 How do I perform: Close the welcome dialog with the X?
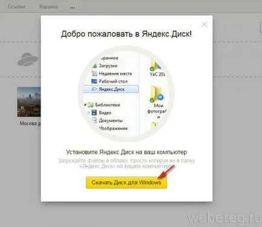pos(204,25)
